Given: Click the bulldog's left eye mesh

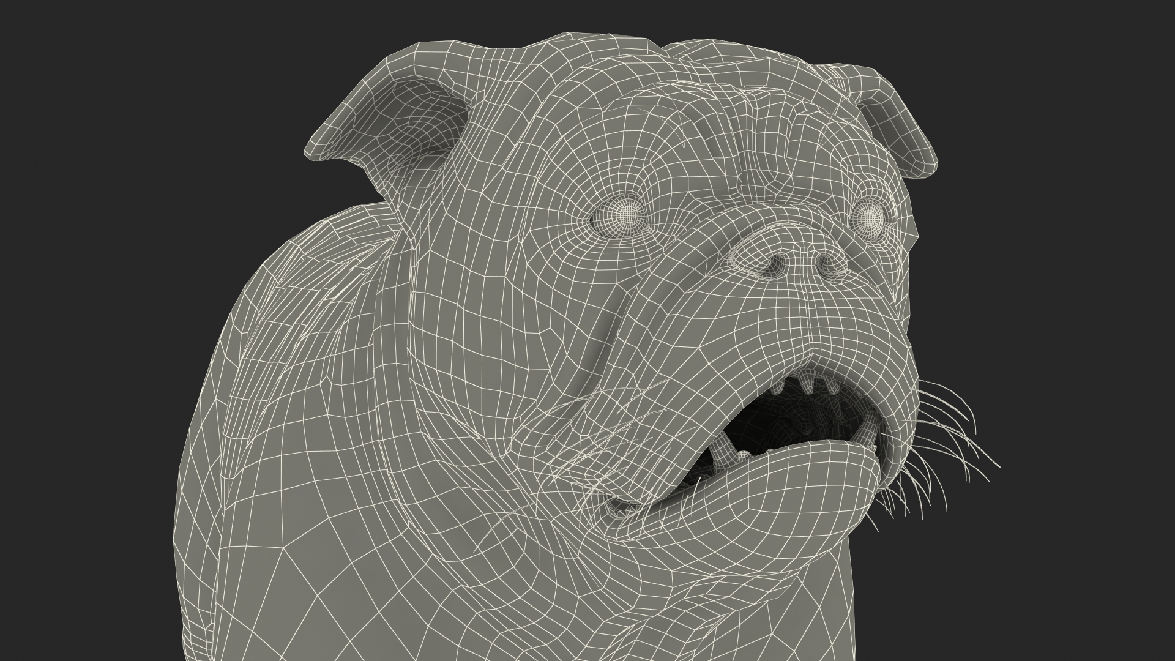Looking at the screenshot, I should click(625, 215).
